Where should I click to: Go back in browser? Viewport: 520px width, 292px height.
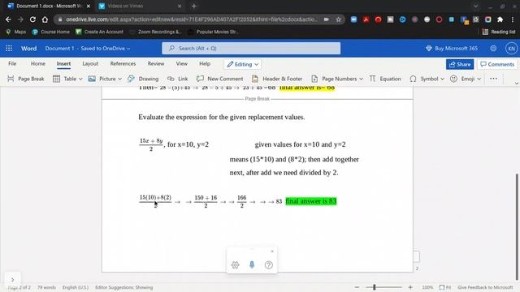coord(8,19)
